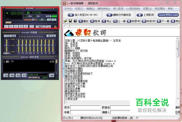
Task: Click 下一首 next track button
Action: [x=163, y=21]
